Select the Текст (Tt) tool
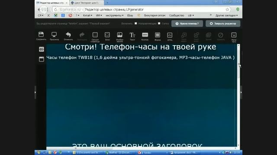The image size is (277, 155). [x=132, y=36]
